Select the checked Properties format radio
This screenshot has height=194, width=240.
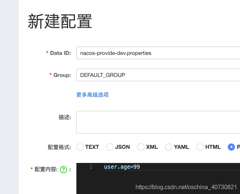coord(231,147)
